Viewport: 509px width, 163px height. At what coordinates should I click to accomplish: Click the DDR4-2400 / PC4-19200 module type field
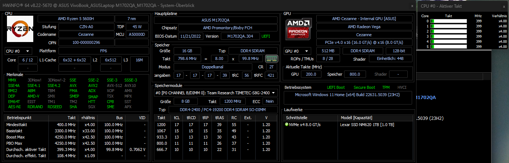[223, 110]
